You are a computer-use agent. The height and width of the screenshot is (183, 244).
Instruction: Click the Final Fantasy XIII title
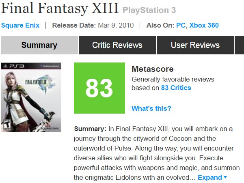coord(60,8)
